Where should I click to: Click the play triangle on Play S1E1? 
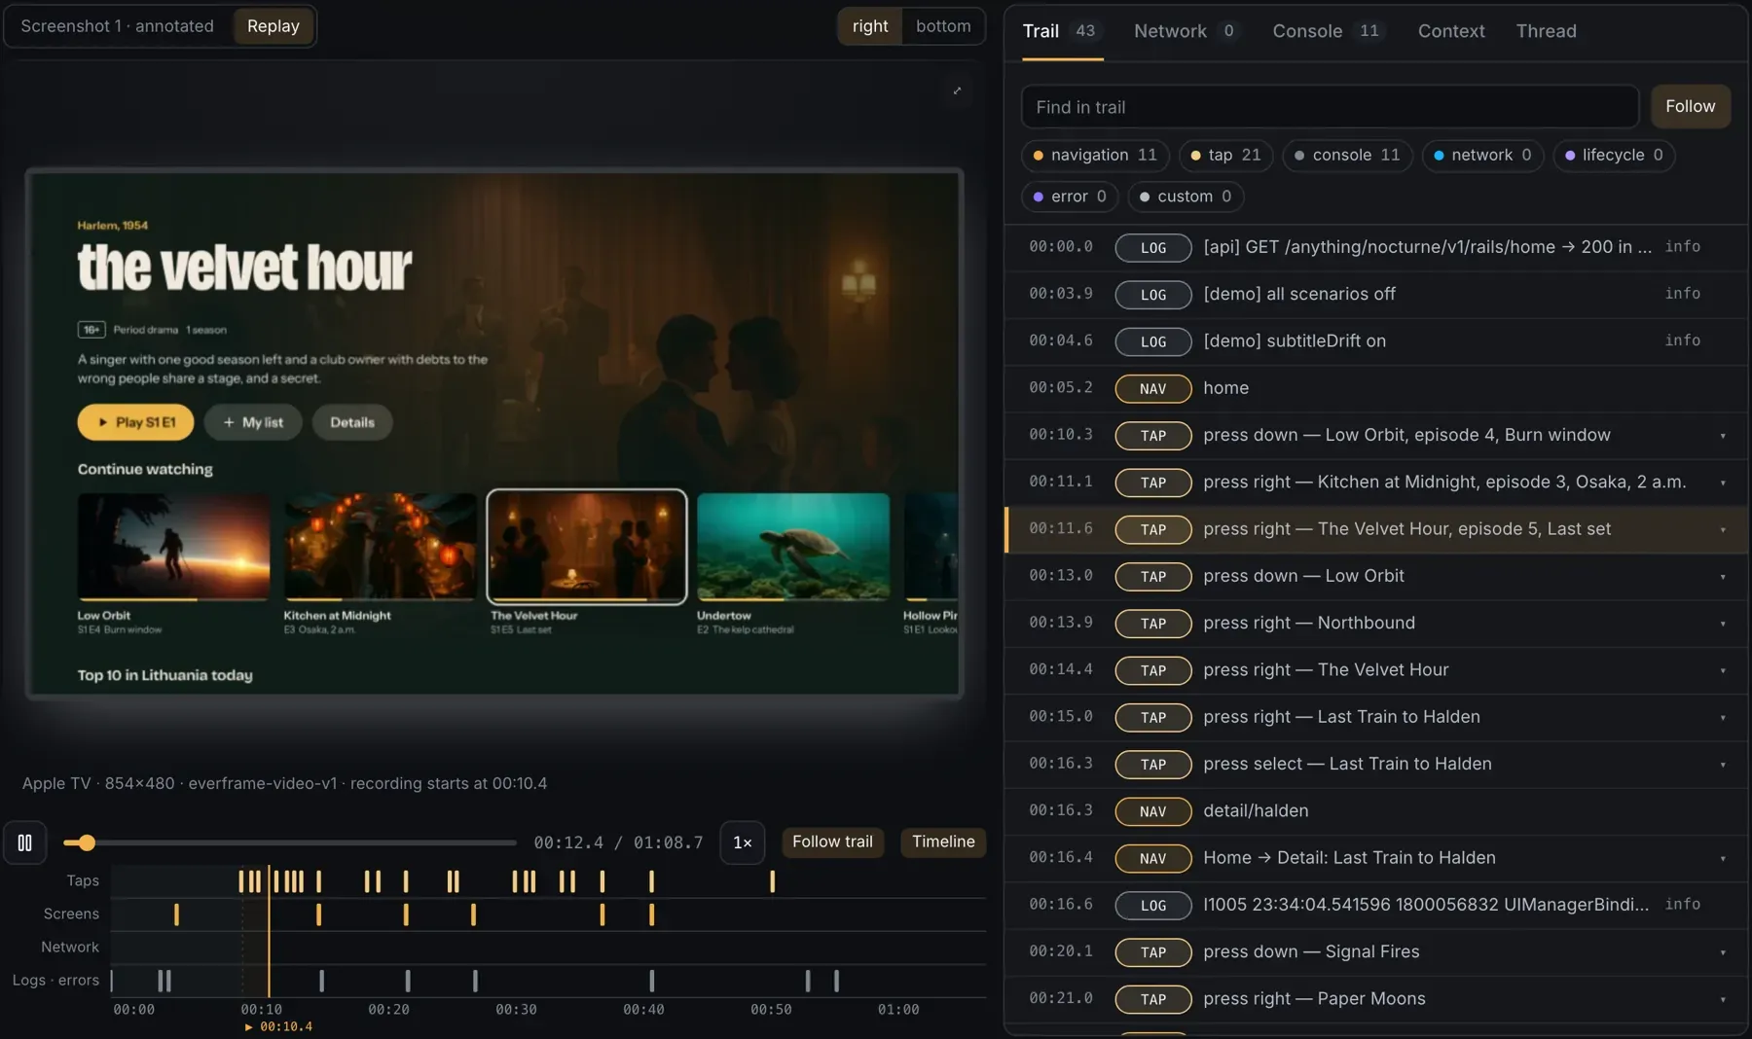point(103,422)
